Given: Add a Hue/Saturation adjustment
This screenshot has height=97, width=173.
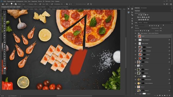Looking at the screenshot, I should [138, 17].
